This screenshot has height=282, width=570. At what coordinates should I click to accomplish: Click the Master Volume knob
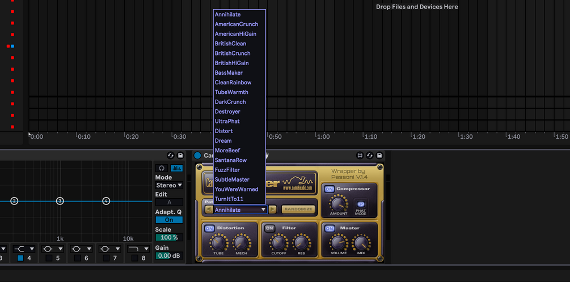(339, 243)
